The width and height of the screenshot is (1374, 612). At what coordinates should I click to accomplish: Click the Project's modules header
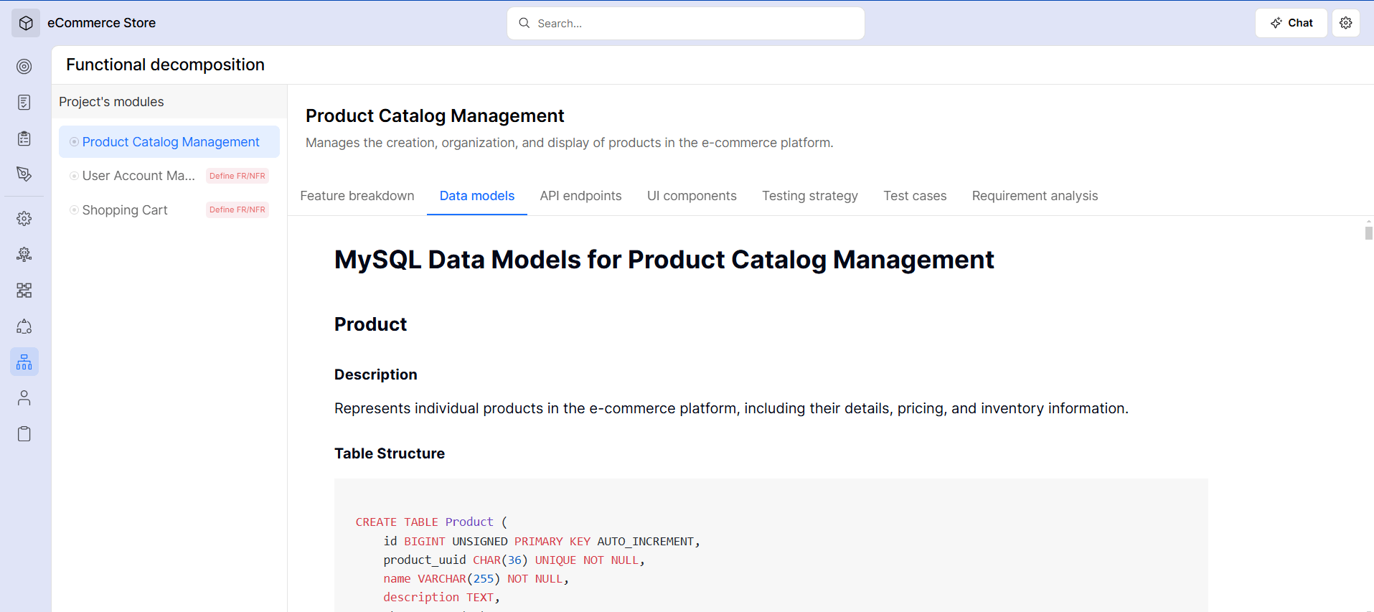coord(111,102)
